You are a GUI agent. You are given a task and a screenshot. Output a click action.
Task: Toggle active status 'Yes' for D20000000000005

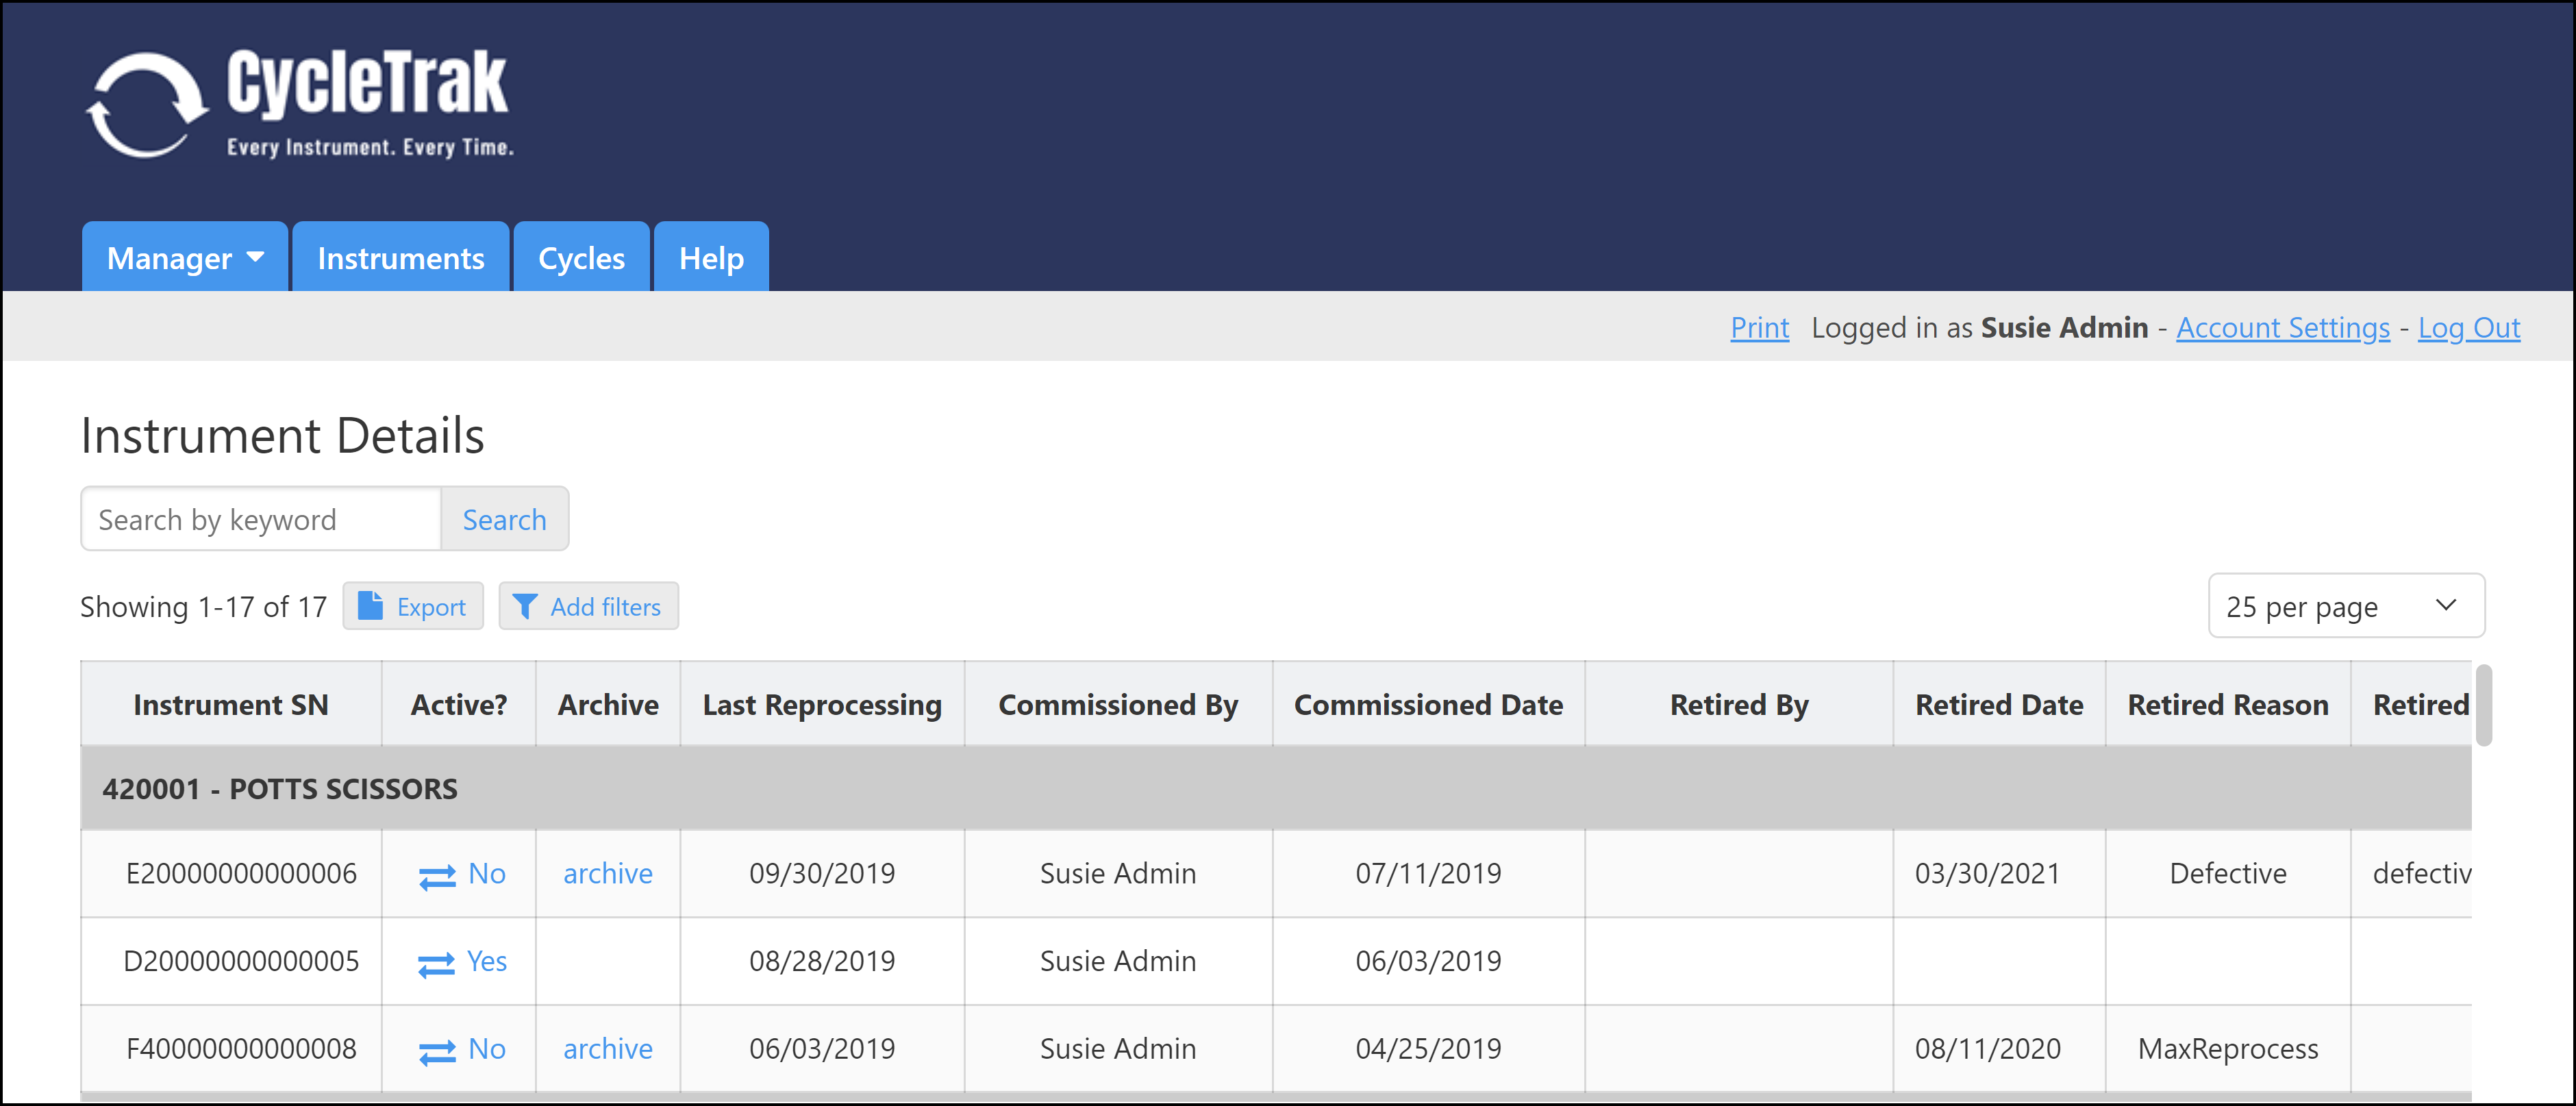pos(487,962)
